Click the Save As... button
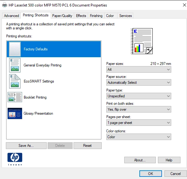The image size is (187, 179). 26,146
